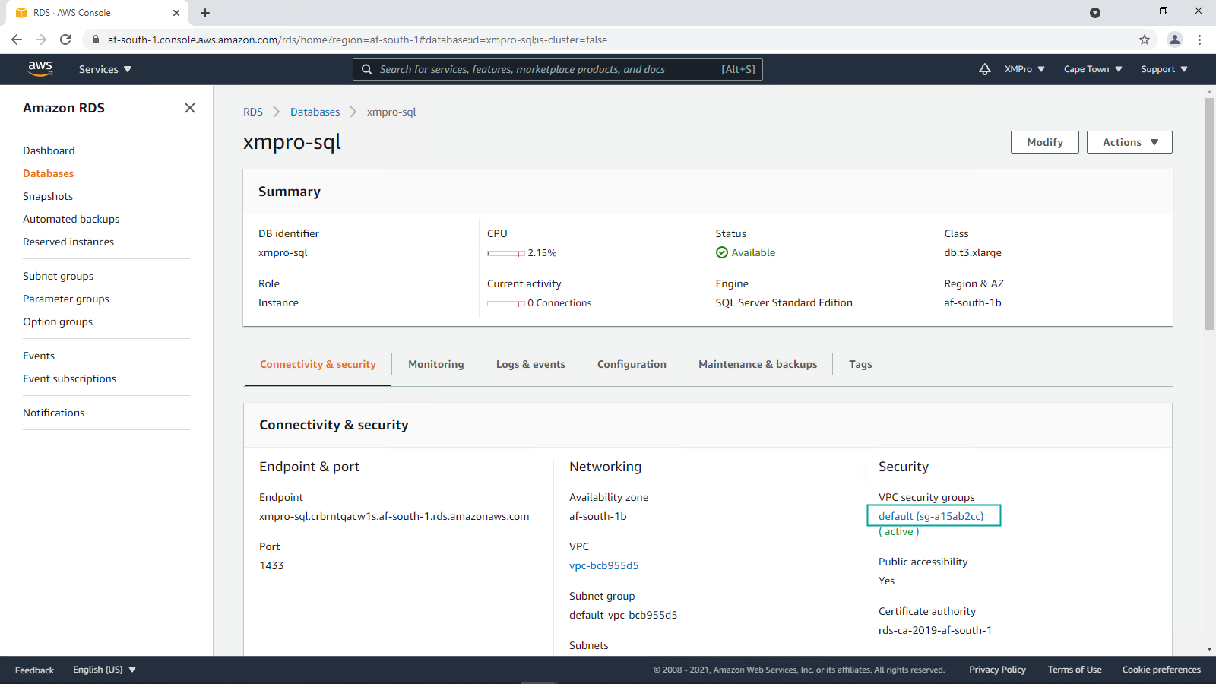The height and width of the screenshot is (684, 1216).
Task: Open Reserved instances in sidebar
Action: pos(68,242)
